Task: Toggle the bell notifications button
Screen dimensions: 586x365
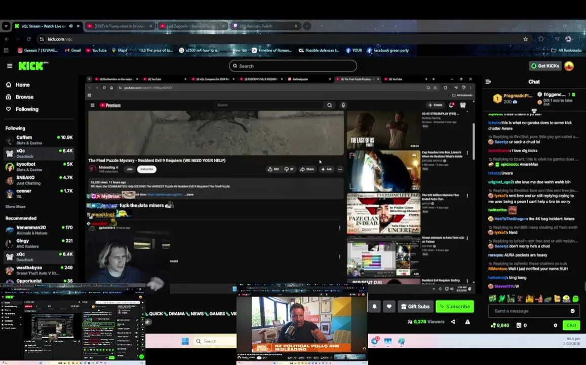Action: pyautogui.click(x=374, y=306)
